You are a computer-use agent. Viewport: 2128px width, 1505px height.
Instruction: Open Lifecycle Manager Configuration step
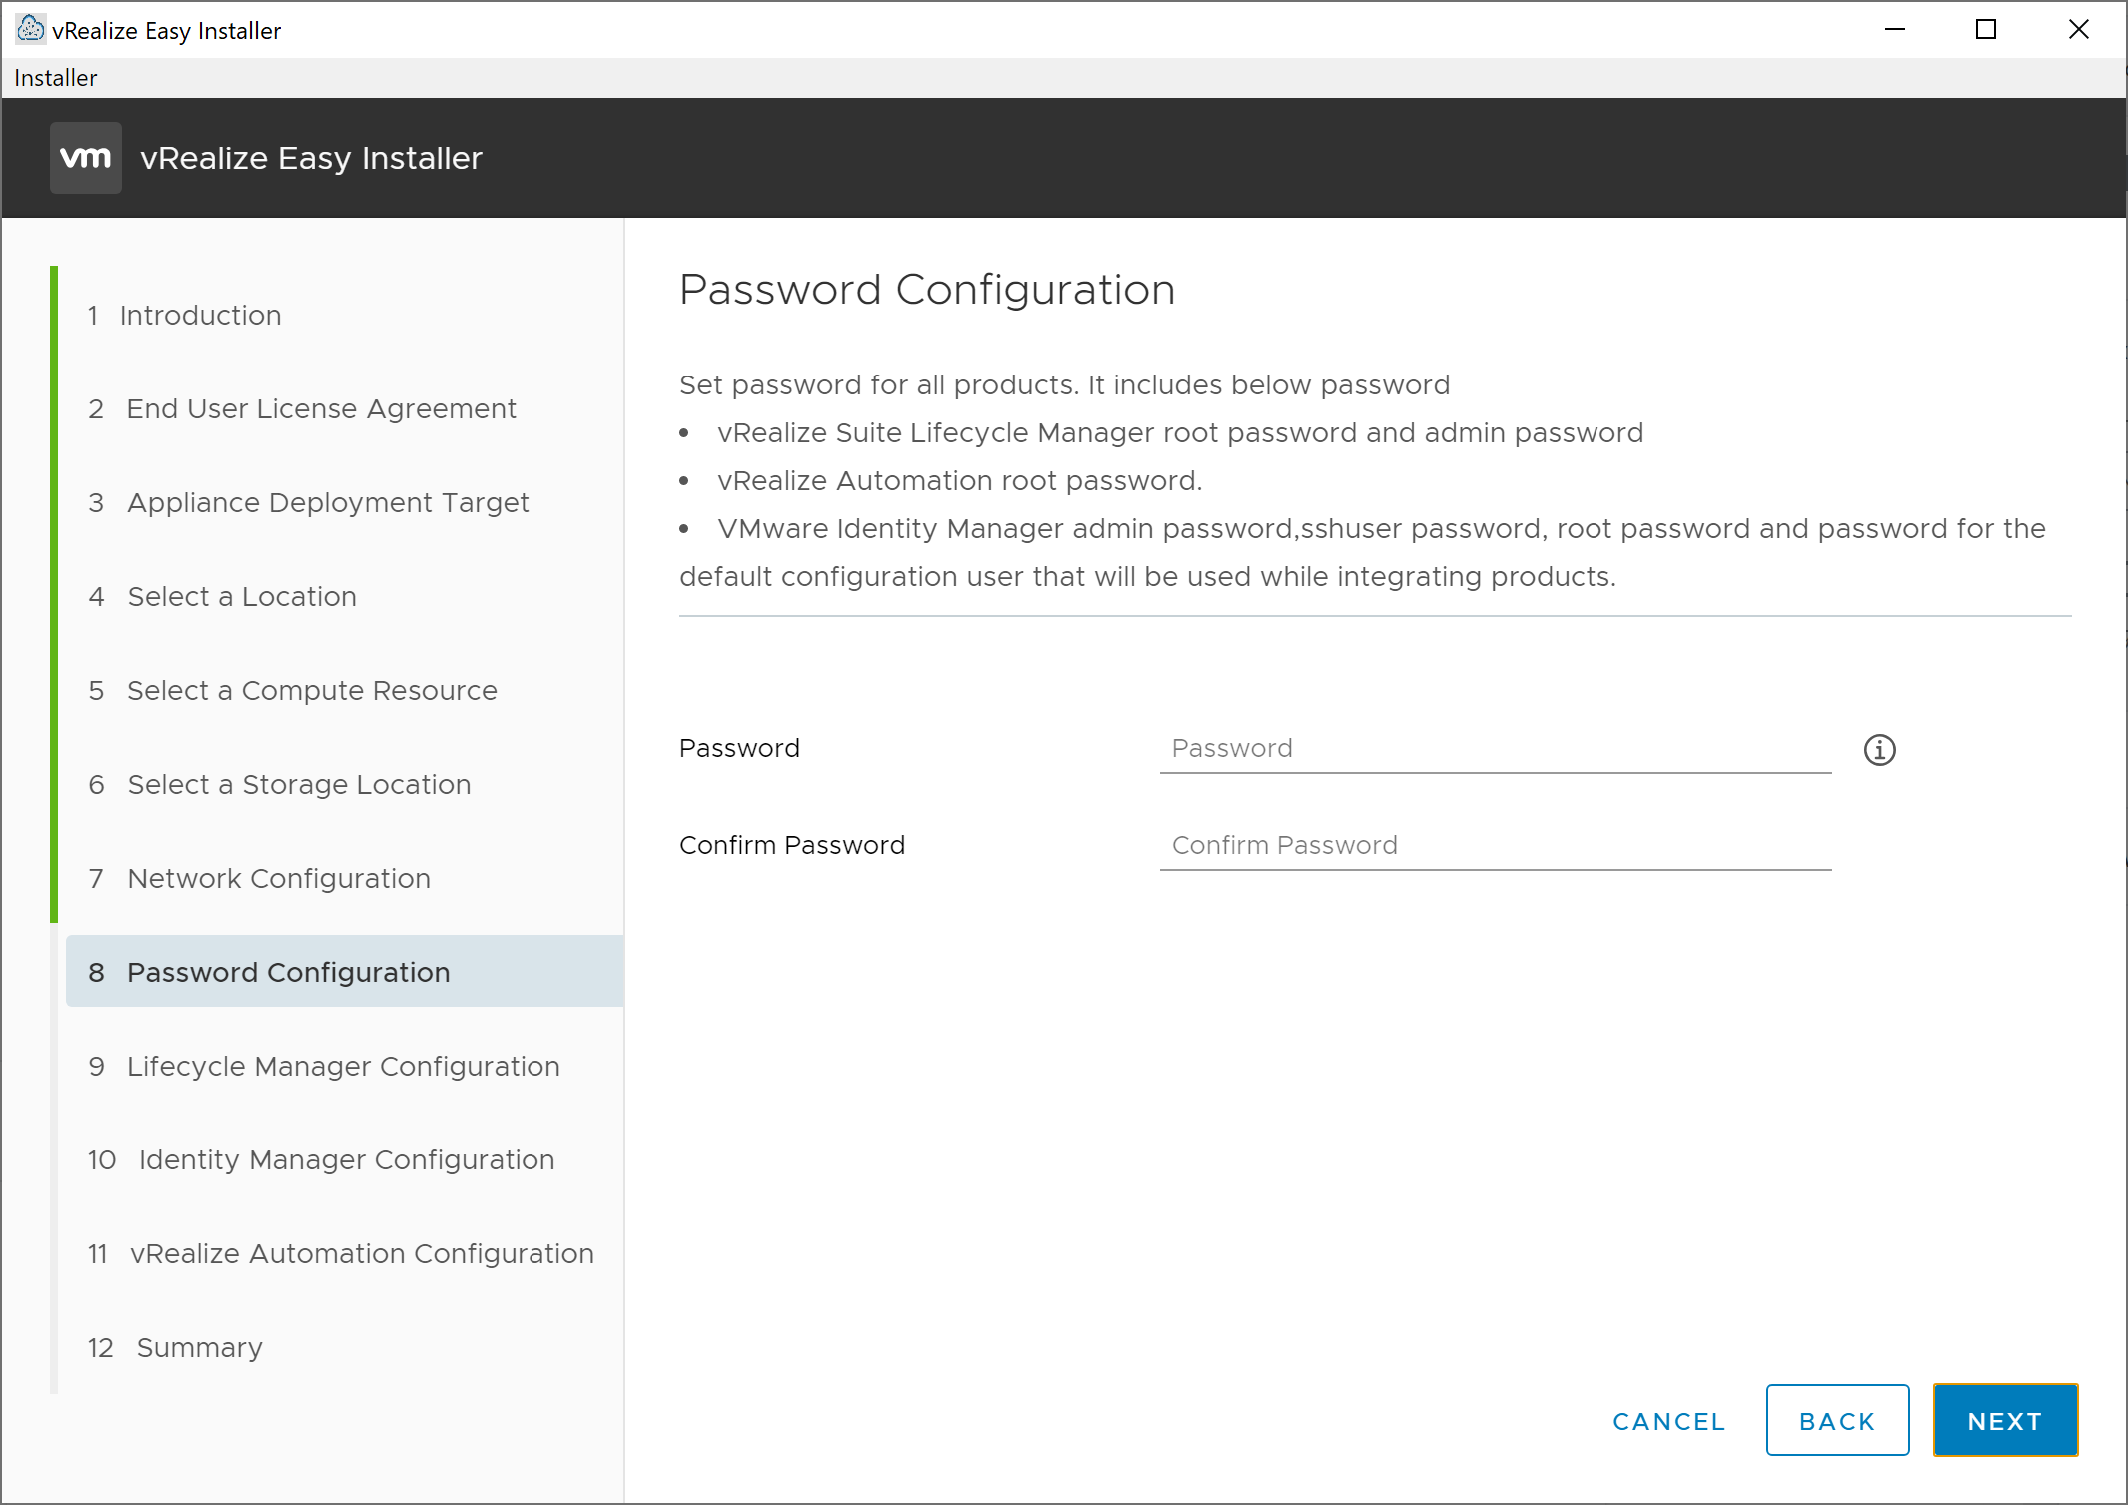pyautogui.click(x=343, y=1066)
